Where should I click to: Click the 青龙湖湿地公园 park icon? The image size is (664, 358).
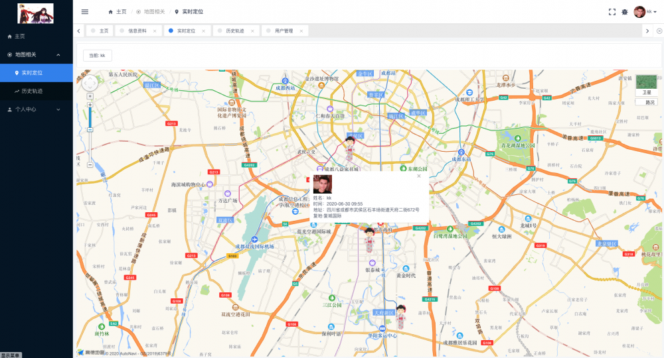pos(517,138)
